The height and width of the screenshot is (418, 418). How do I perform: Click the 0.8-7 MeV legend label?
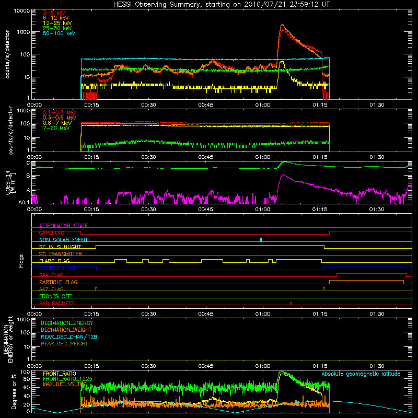point(57,123)
